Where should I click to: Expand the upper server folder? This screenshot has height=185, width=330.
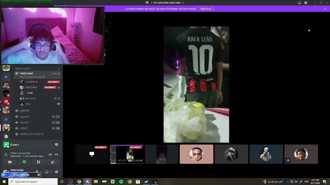point(6,77)
